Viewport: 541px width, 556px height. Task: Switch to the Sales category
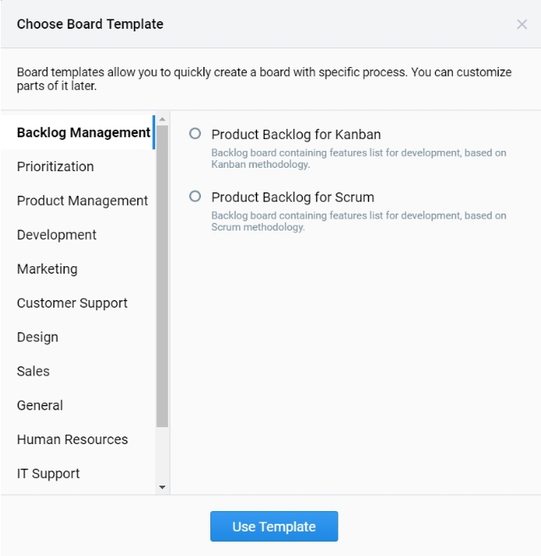[x=33, y=371]
